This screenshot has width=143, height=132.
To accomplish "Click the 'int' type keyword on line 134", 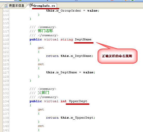I will click(x=64, y=101).
